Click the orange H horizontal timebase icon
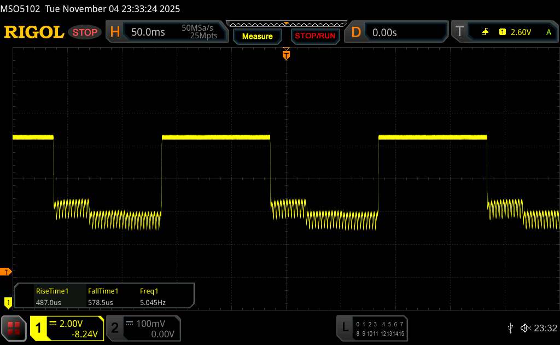Image resolution: width=560 pixels, height=345 pixels. [x=115, y=32]
